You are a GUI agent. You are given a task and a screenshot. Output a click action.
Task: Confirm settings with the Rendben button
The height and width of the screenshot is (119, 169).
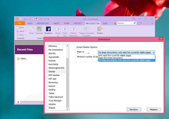pyautogui.click(x=134, y=109)
